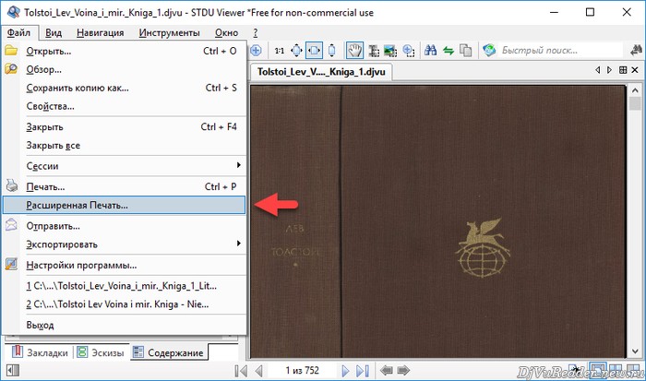The image size is (646, 381).
Task: Open the tab list grid icon
Action: (x=623, y=70)
